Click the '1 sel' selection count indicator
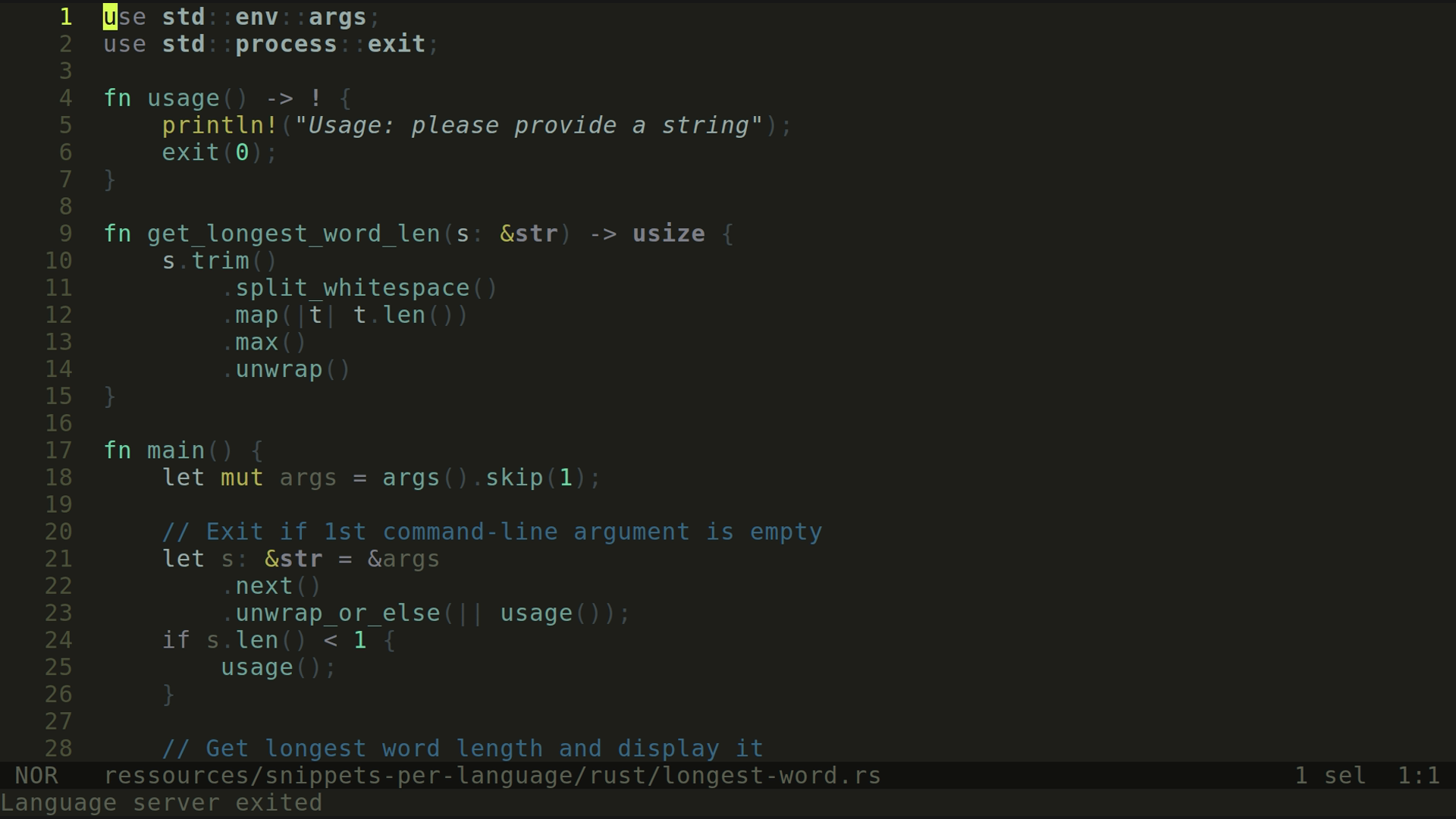The height and width of the screenshot is (819, 1456). tap(1330, 776)
